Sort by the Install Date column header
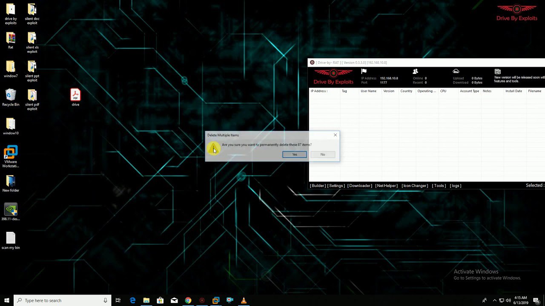The width and height of the screenshot is (545, 306). [515, 91]
